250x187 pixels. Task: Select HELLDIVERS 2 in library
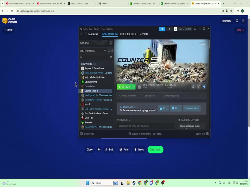pyautogui.click(x=96, y=127)
